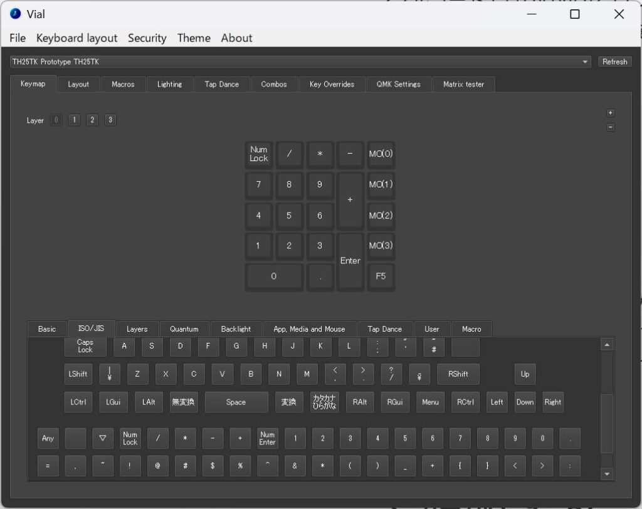The height and width of the screenshot is (509, 642).
Task: Open the Combos tab
Action: click(274, 85)
